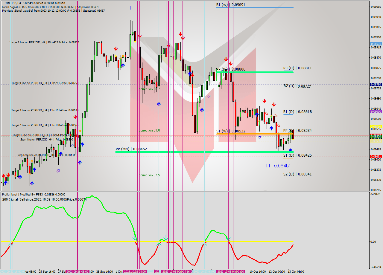Click the 260-Signal=Sell since label
The image size is (383, 275).
pos(44,199)
